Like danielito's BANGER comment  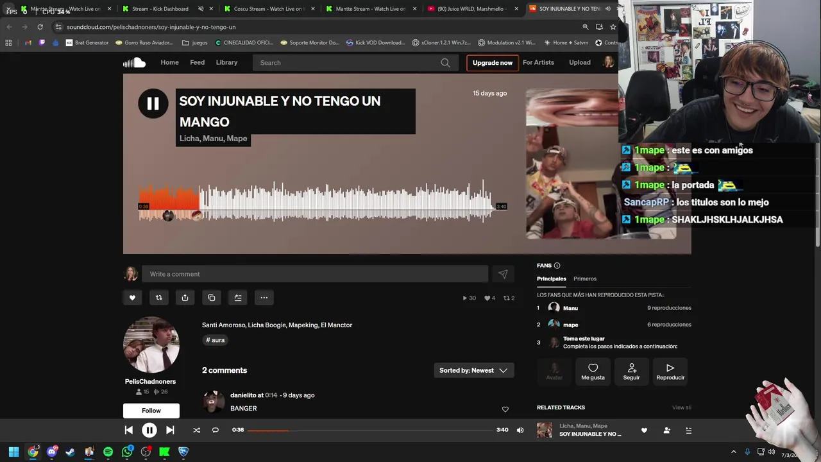coord(505,409)
